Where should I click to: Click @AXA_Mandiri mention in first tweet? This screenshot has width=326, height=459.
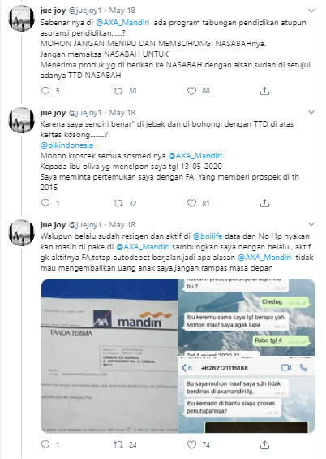(x=122, y=23)
